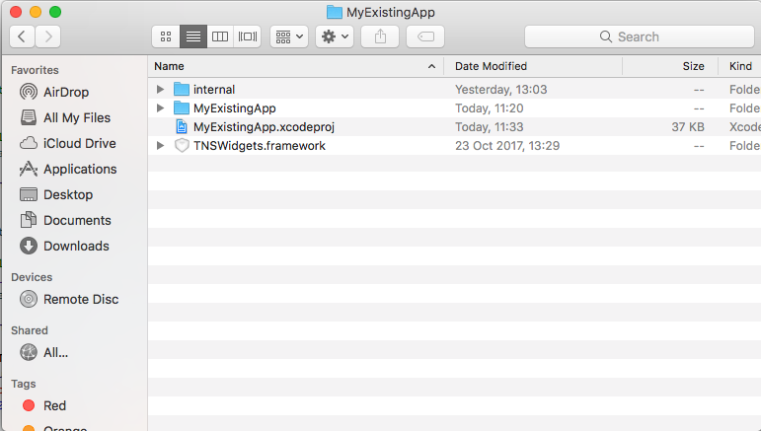761x431 pixels.
Task: Sort by the Size column
Action: click(x=670, y=66)
